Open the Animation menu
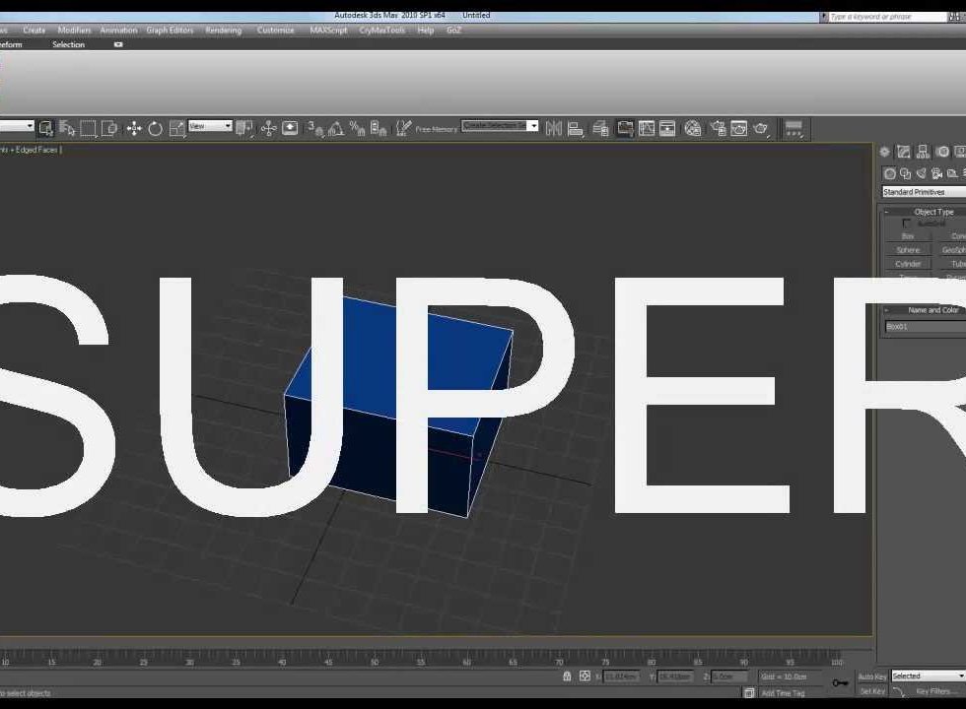The width and height of the screenshot is (966, 709). [x=118, y=31]
